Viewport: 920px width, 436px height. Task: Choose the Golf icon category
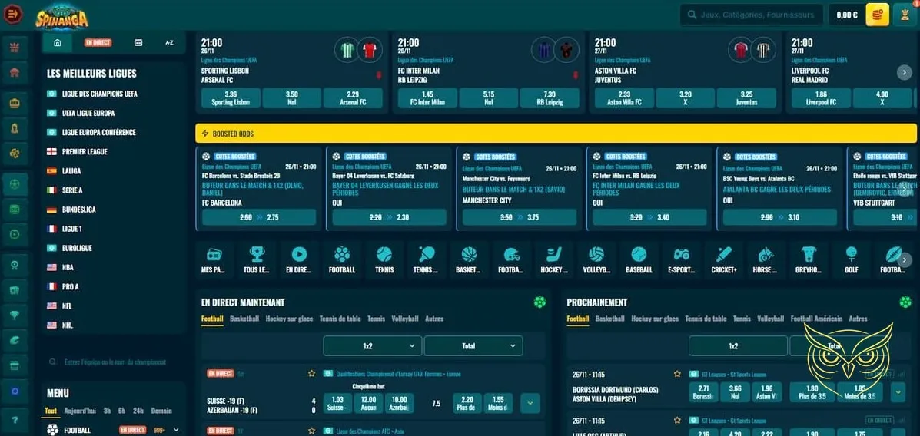[x=852, y=260]
